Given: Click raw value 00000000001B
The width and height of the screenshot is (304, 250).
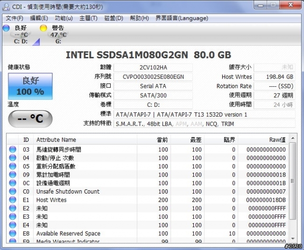Looking at the screenshot, I should pyautogui.click(x=266, y=183).
